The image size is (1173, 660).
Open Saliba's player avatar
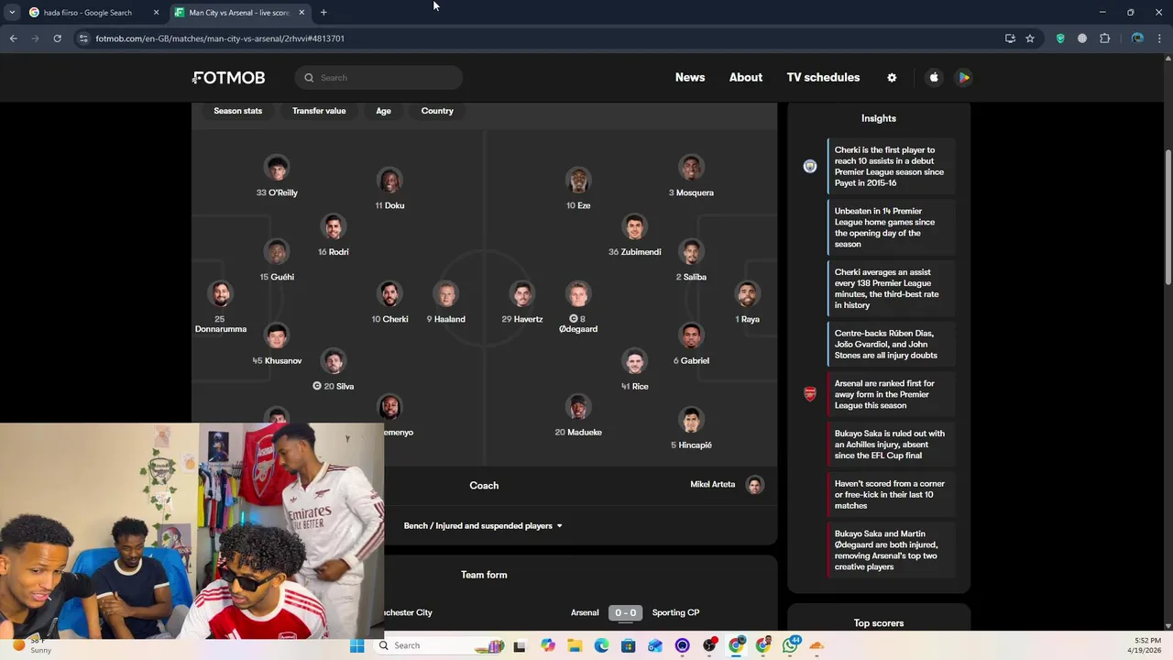point(691,252)
